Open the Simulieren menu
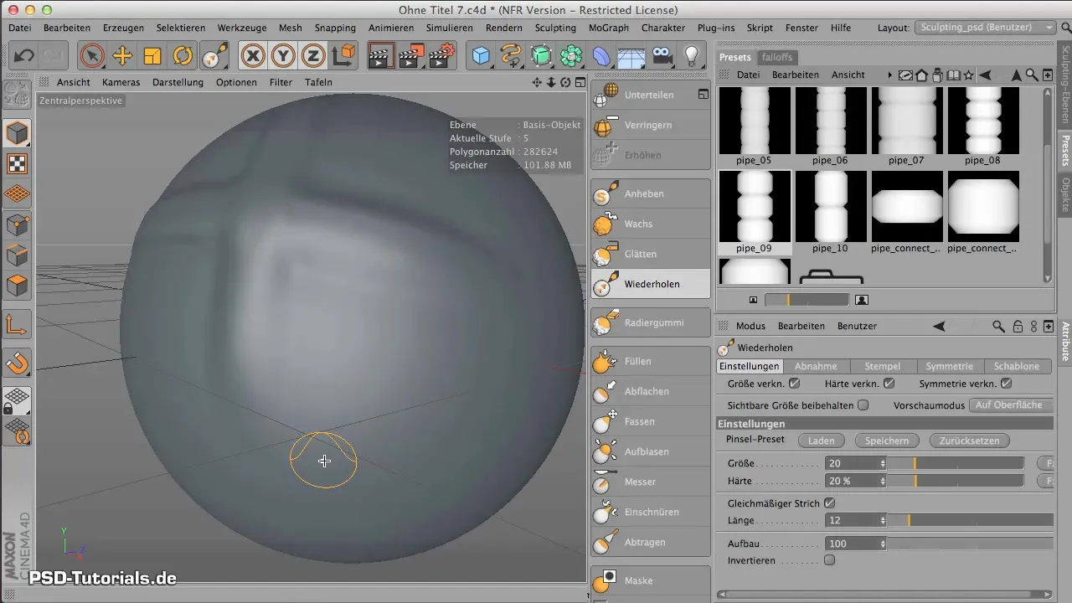Screen dimensions: 1072x603 [449, 28]
